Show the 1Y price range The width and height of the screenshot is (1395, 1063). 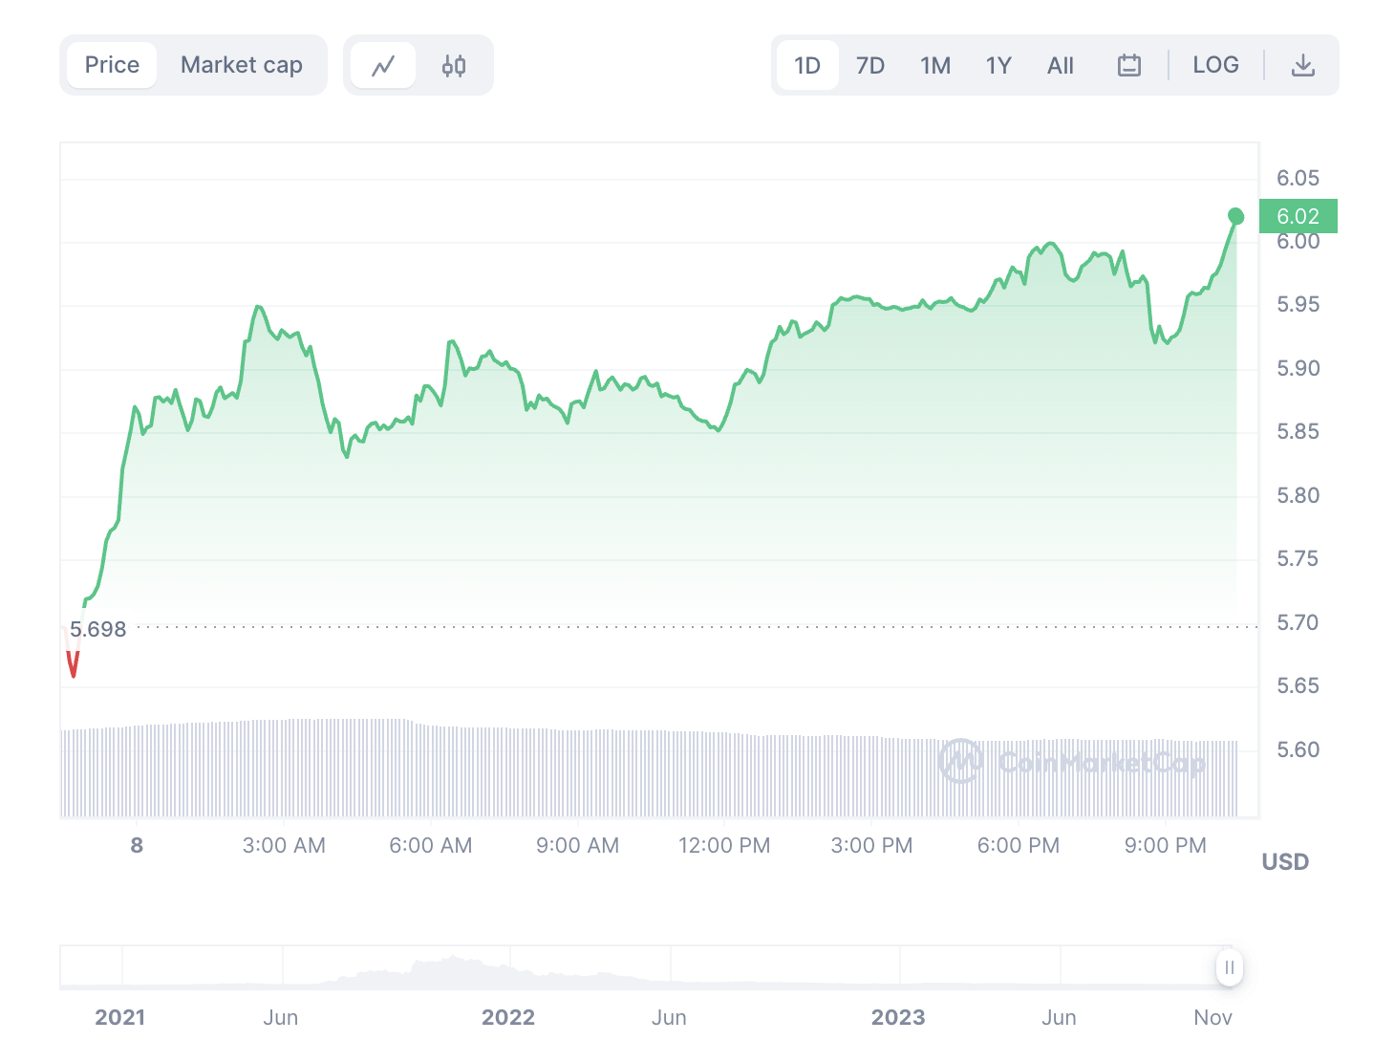point(998,66)
